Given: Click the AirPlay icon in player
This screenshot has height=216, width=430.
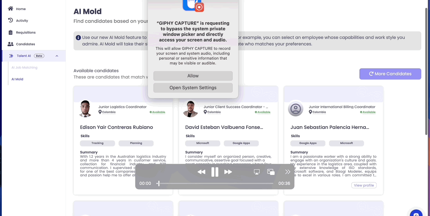Looking at the screenshot, I should pos(257,172).
